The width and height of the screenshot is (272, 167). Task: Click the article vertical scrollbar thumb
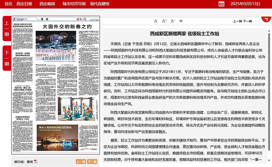269,92
